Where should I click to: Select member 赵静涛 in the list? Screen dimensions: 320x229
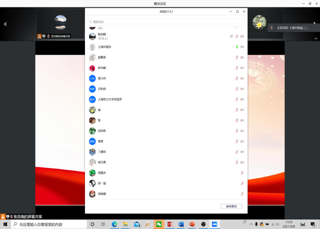coord(166,57)
